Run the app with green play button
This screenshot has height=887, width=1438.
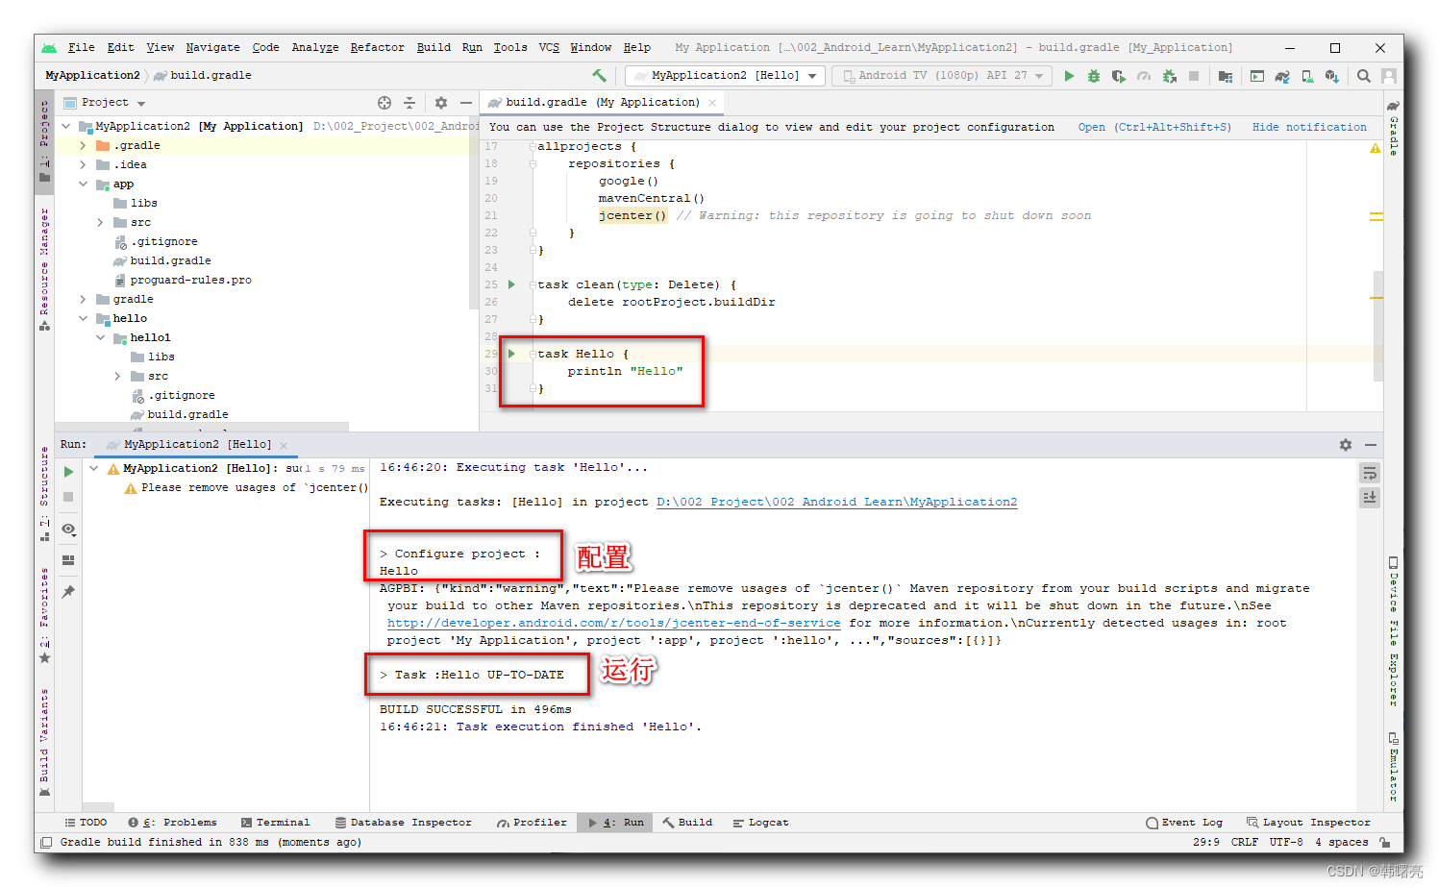point(1069,76)
